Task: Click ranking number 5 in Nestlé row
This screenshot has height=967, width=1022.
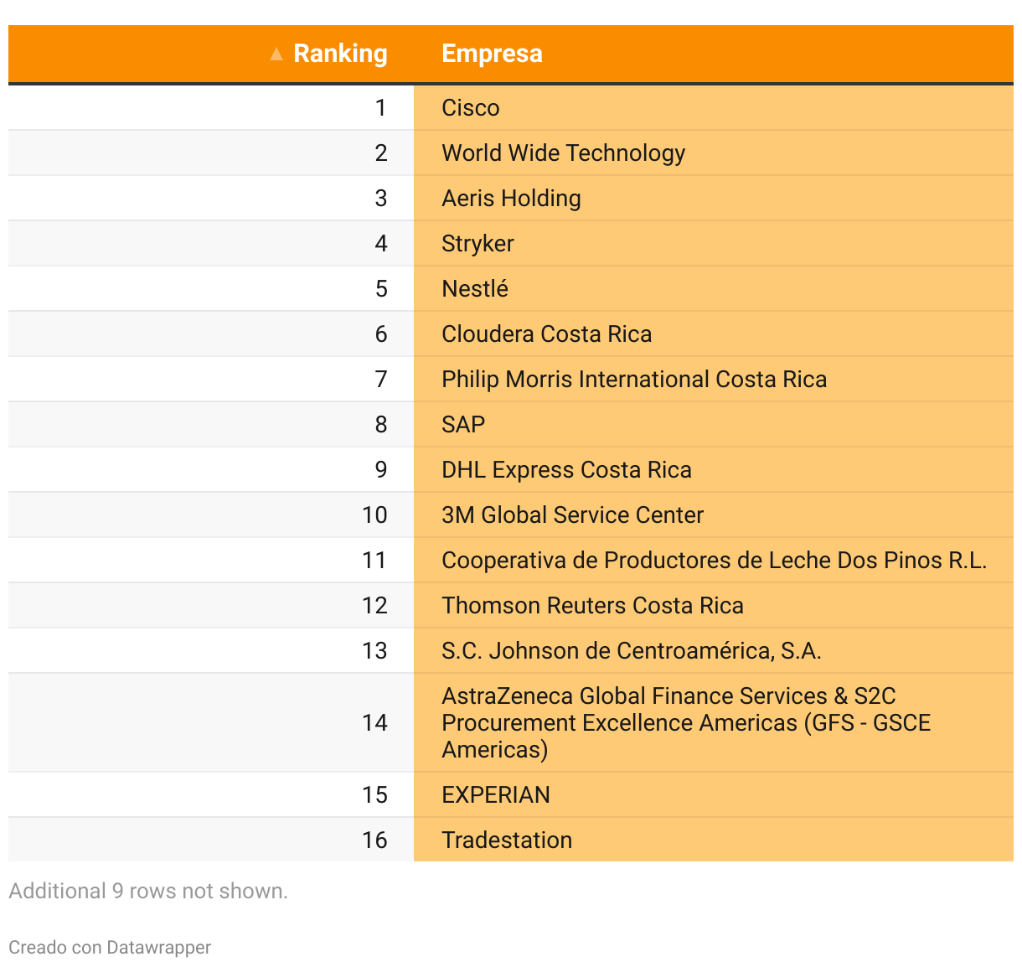Action: click(381, 288)
